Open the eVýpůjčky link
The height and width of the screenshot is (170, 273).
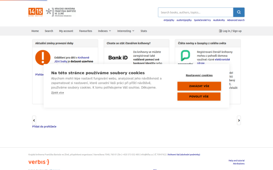169,20
